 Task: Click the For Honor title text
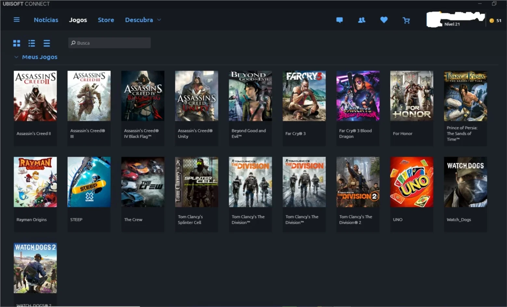tap(403, 134)
